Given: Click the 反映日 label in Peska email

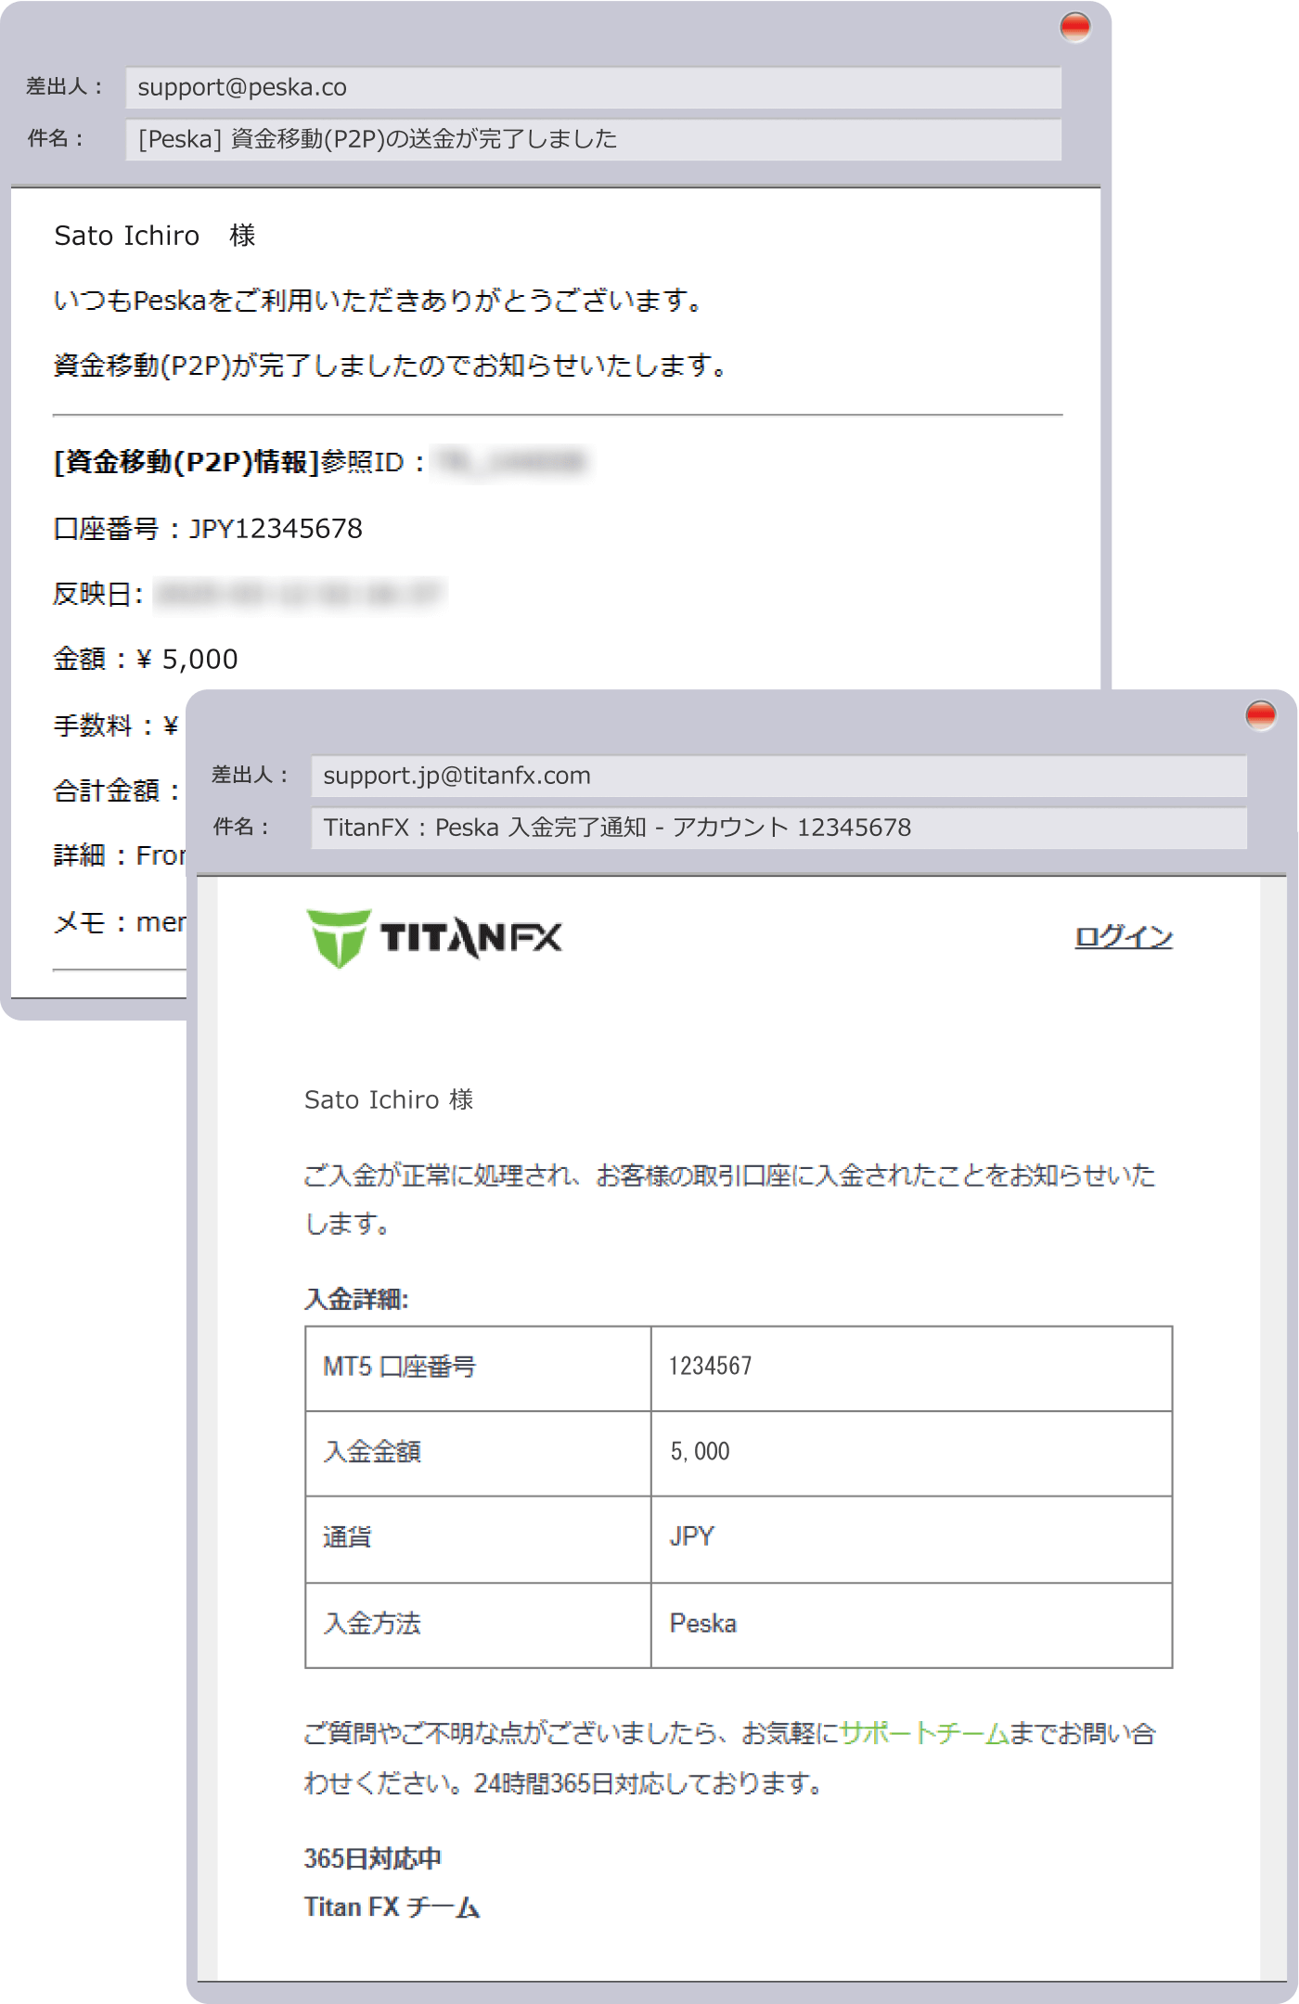Looking at the screenshot, I should pyautogui.click(x=98, y=594).
